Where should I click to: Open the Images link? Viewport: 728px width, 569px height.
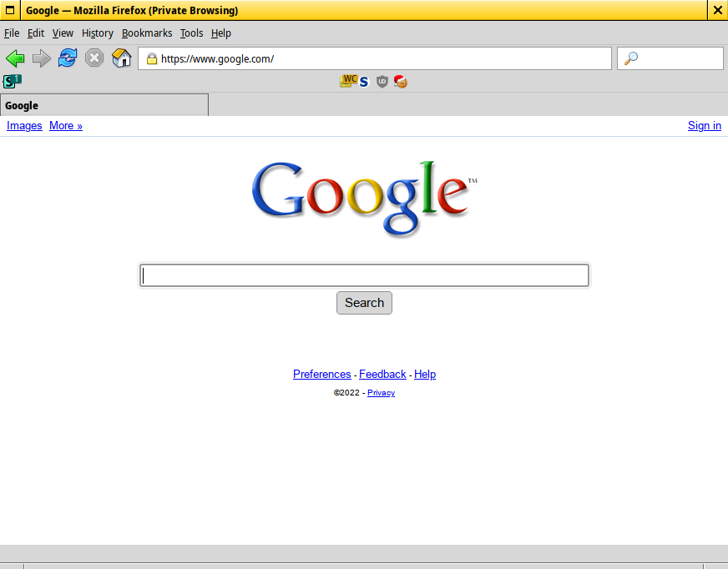tap(24, 126)
